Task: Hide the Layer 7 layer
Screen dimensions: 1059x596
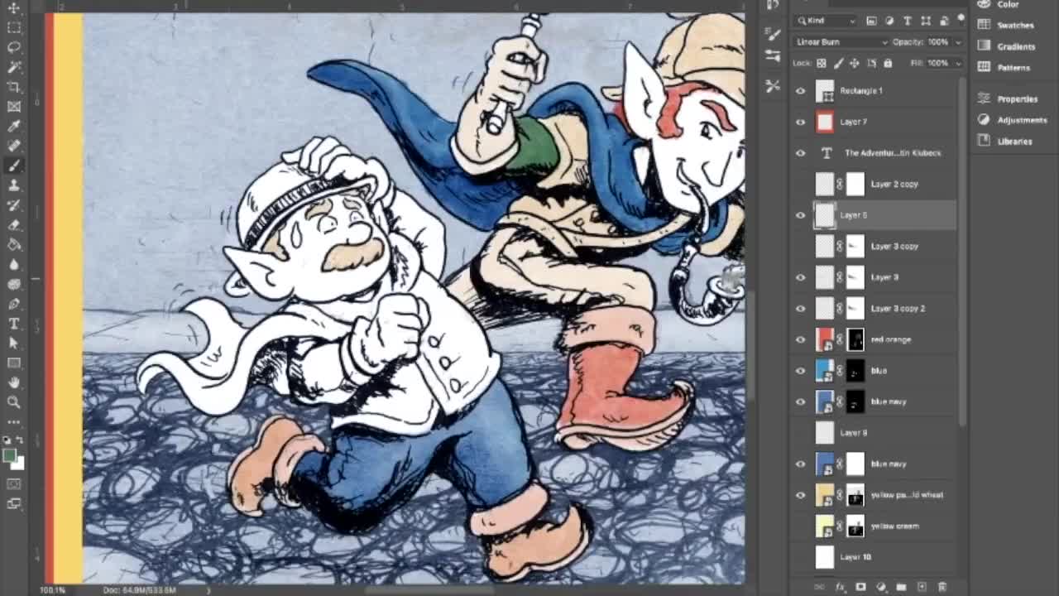Action: tap(800, 122)
